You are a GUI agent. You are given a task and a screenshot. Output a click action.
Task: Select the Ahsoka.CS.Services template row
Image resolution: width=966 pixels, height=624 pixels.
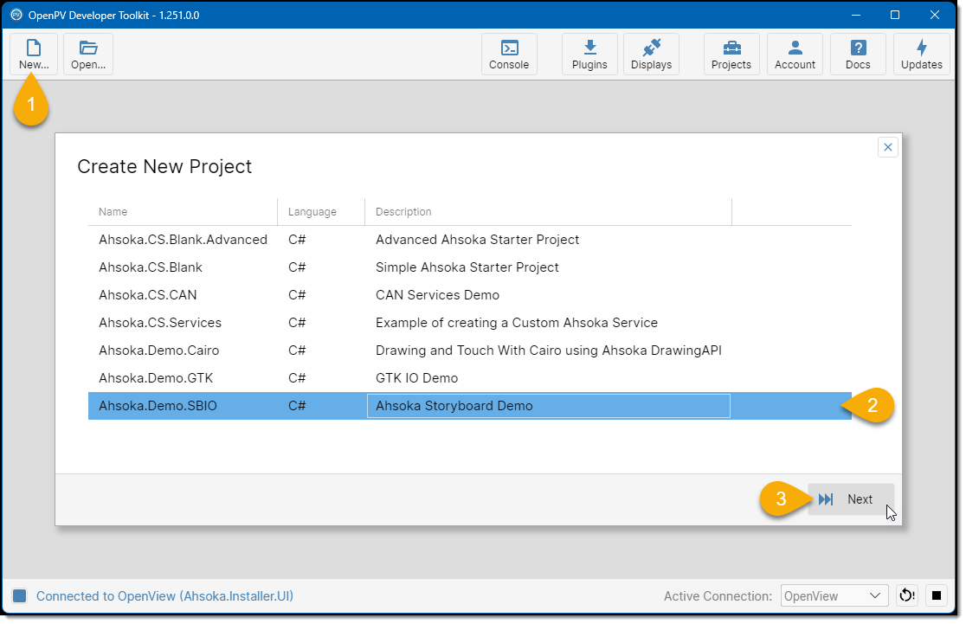tap(469, 323)
